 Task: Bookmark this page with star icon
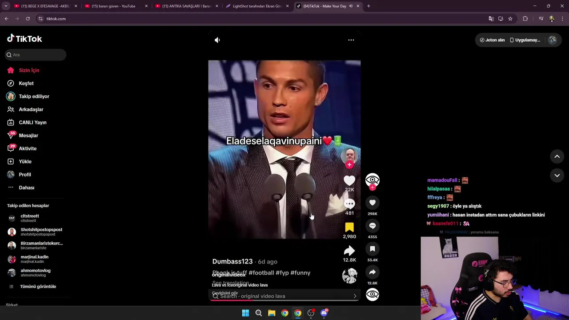click(x=510, y=19)
